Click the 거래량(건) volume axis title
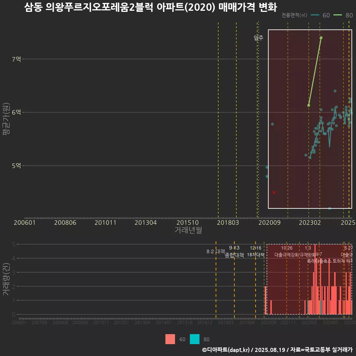 coord(6,279)
